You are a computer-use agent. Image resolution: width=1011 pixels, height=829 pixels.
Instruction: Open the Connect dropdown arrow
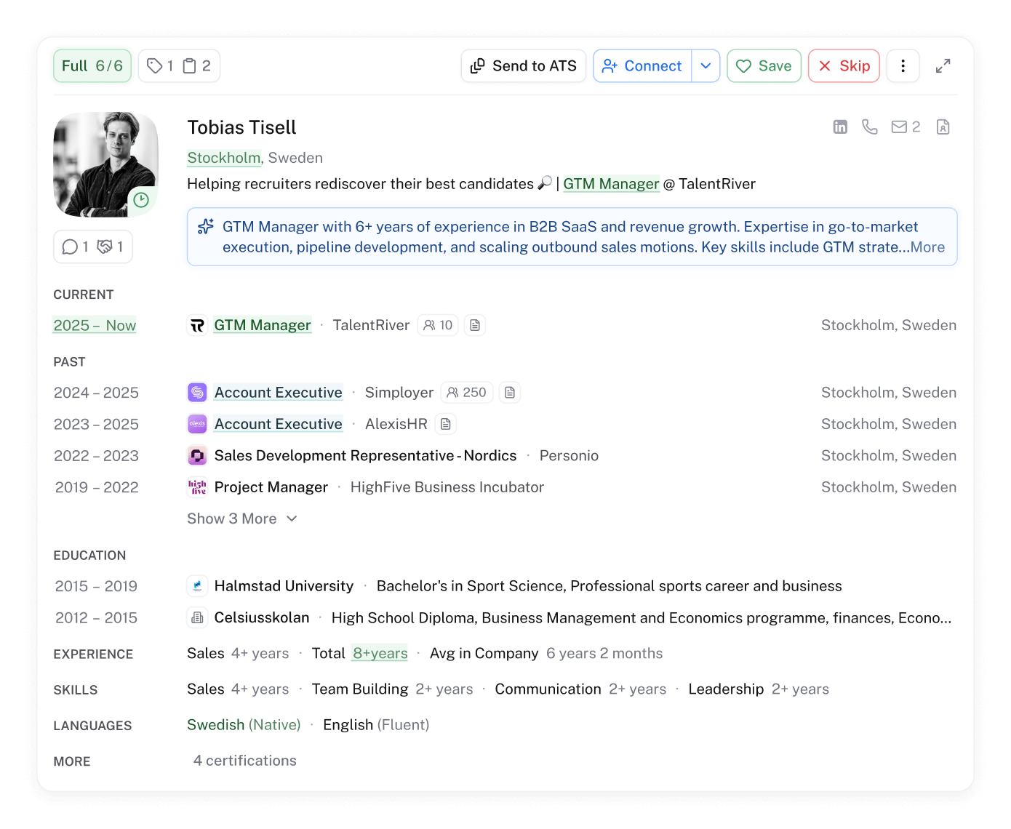click(x=705, y=65)
